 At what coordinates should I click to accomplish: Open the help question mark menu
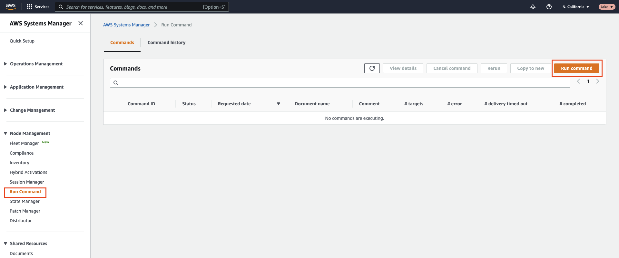[x=549, y=7]
